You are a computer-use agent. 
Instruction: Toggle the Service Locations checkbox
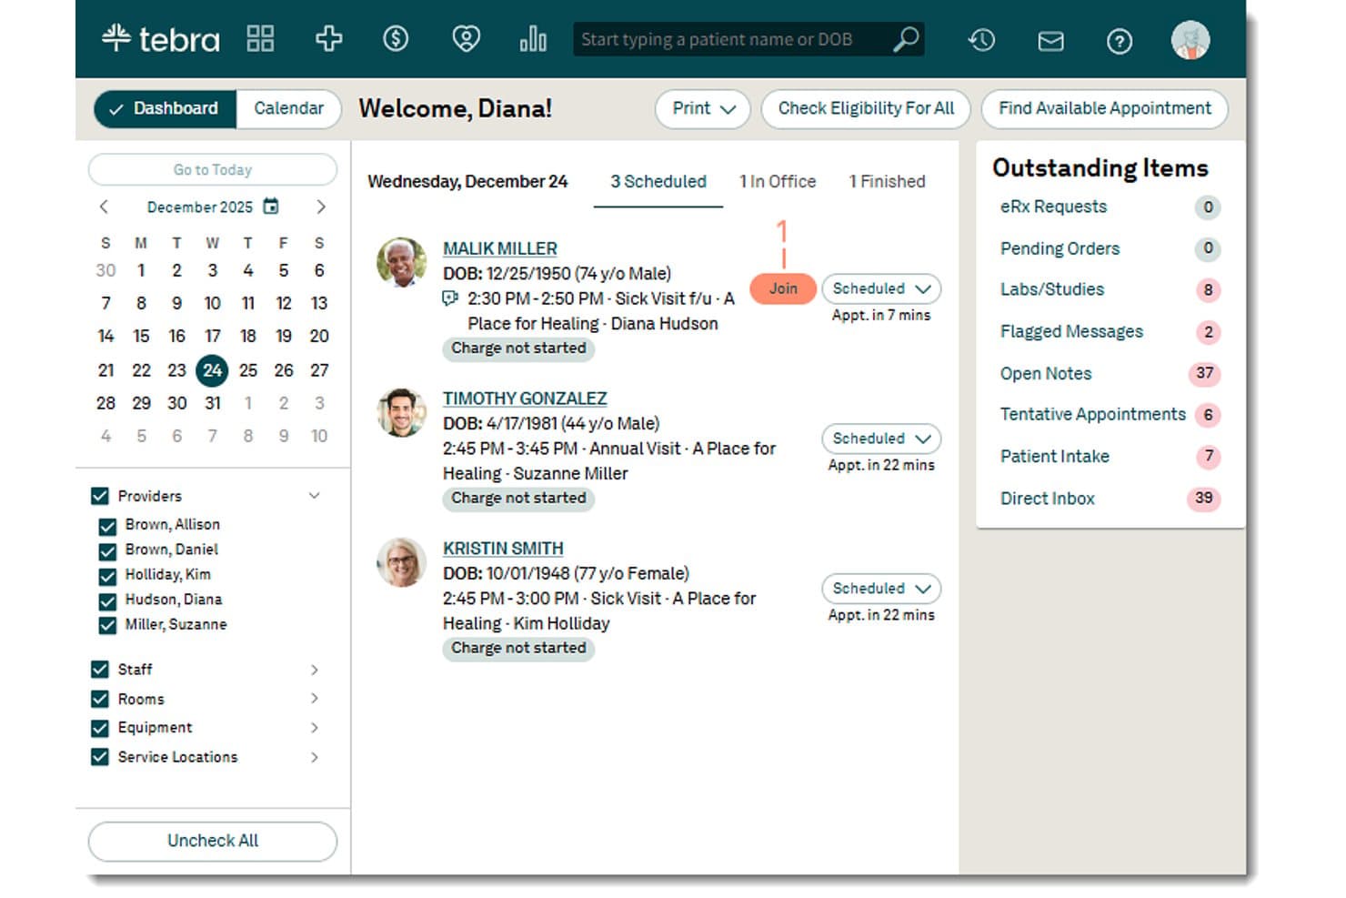pyautogui.click(x=100, y=757)
